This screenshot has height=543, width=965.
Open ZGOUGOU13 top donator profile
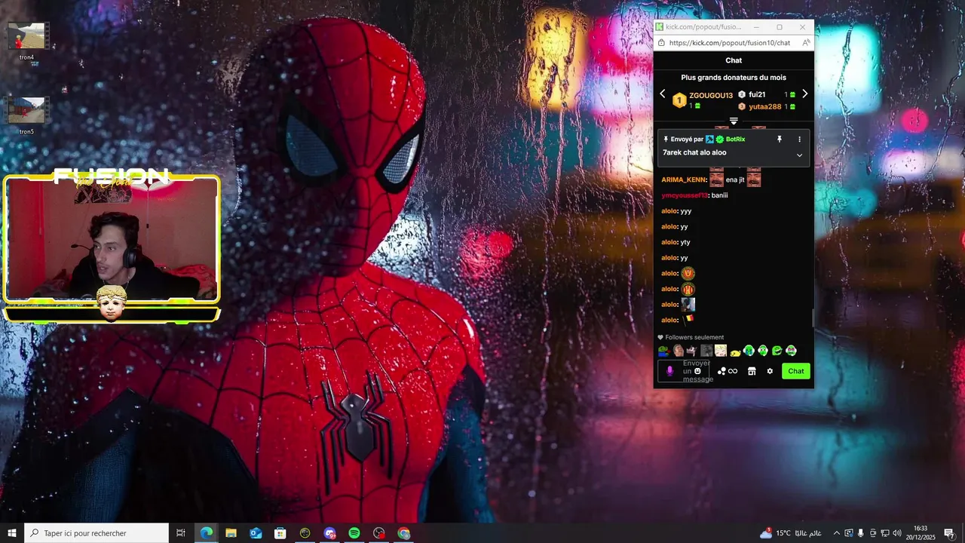(x=711, y=96)
